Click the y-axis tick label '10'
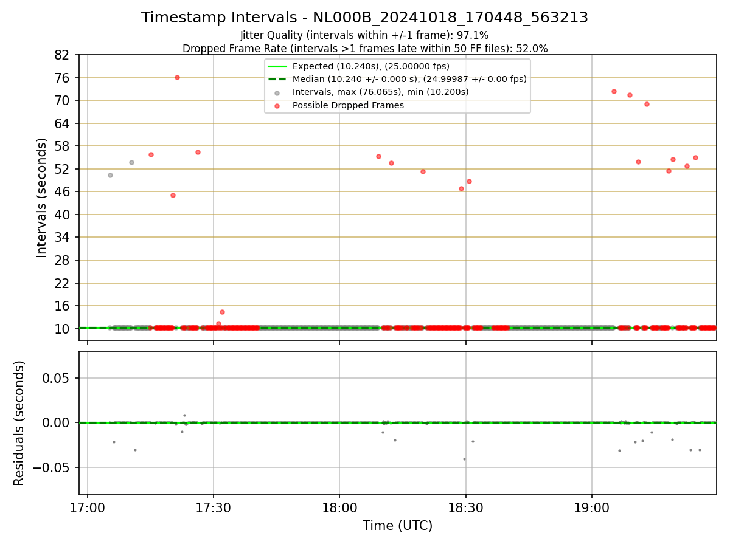 (63, 329)
